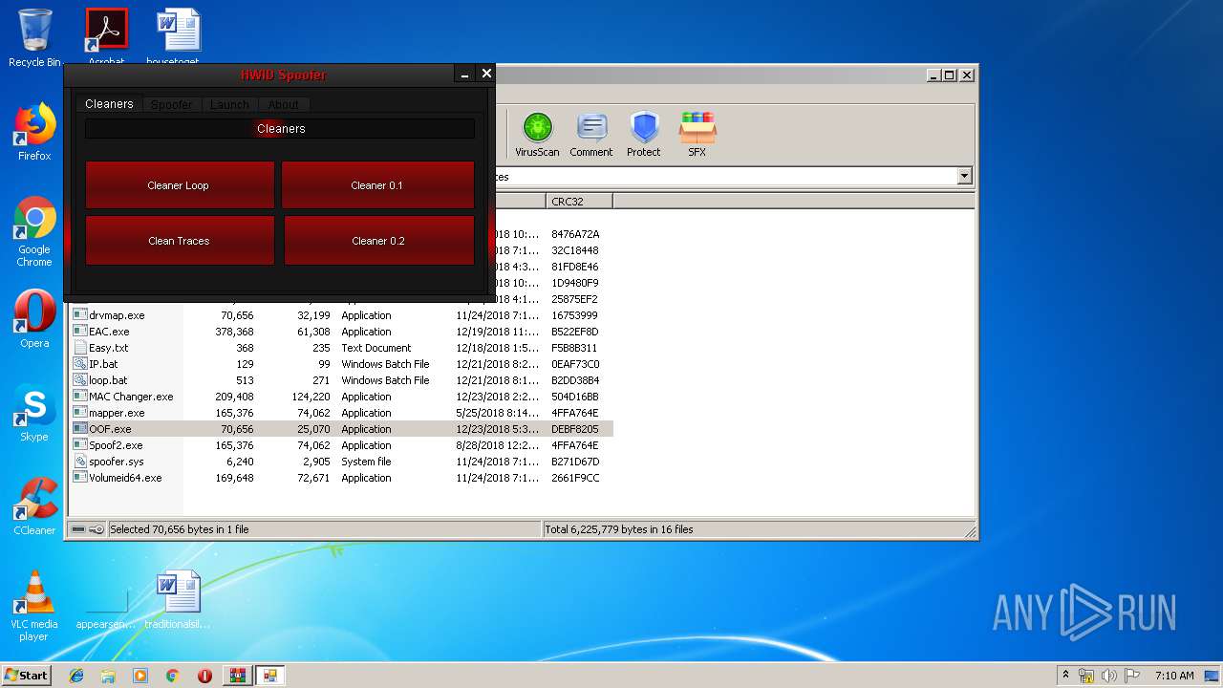
Task: Open the Acrobat desktop shortcut
Action: pyautogui.click(x=106, y=36)
